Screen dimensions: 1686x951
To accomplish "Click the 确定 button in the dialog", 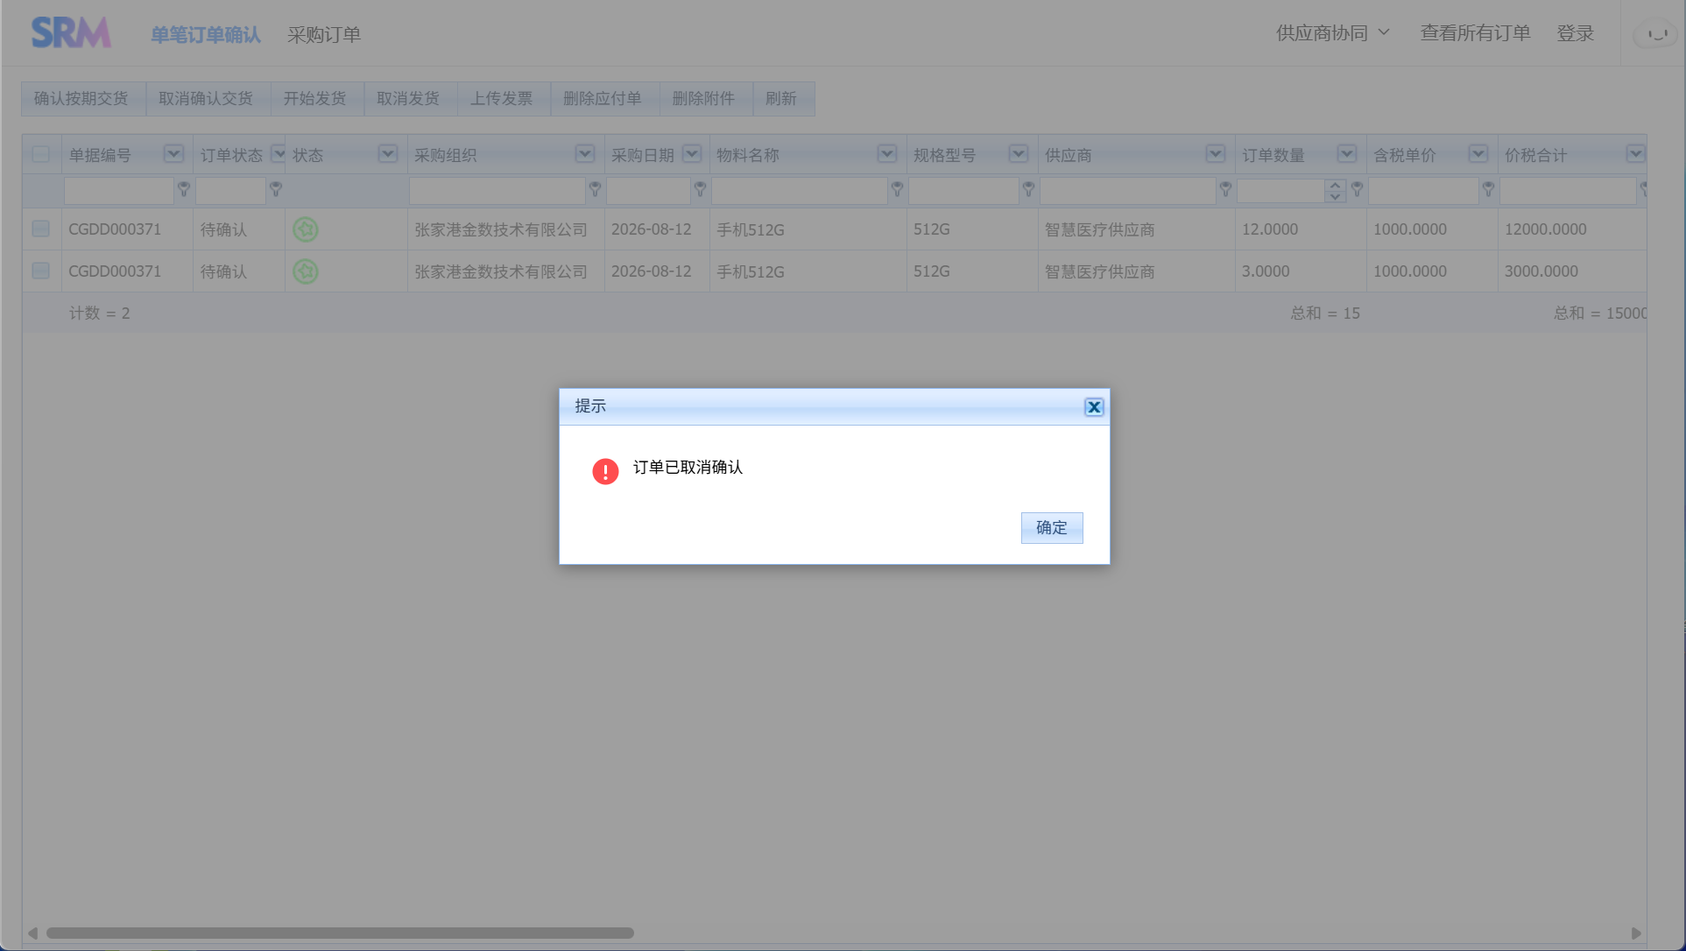I will [x=1052, y=528].
